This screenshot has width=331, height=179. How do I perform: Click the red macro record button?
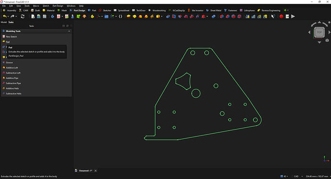click(x=281, y=16)
